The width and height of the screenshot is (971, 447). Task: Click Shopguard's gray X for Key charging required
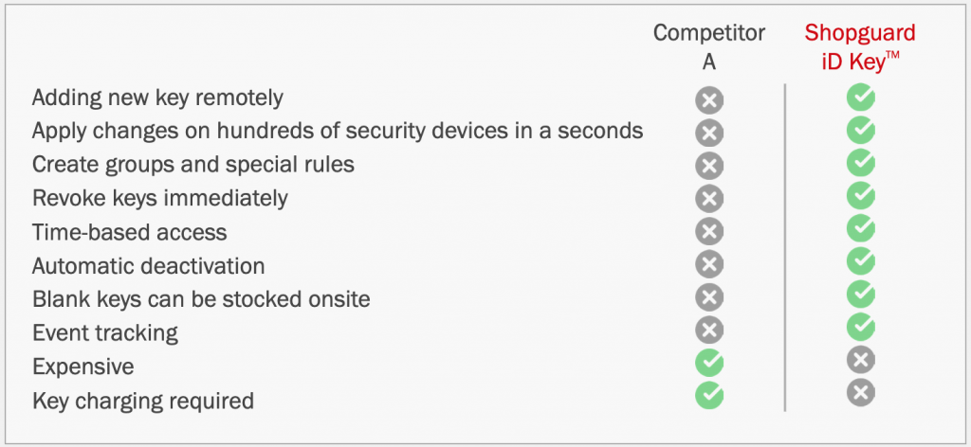point(861,393)
